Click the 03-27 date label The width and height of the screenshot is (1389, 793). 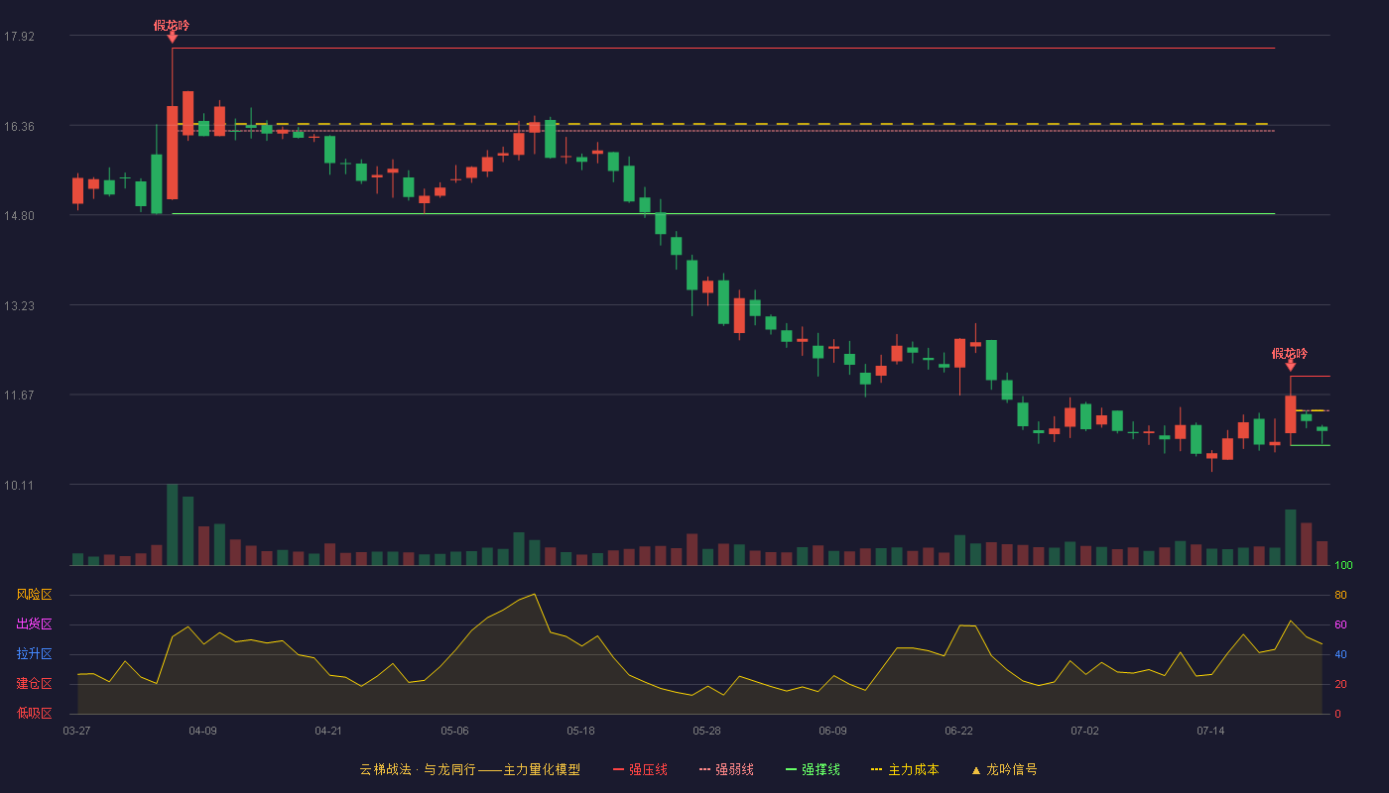tap(76, 731)
